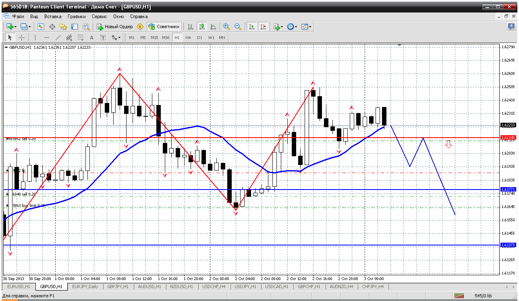Open the Графики menu
Screen dimensions: 519x301
coord(77,16)
